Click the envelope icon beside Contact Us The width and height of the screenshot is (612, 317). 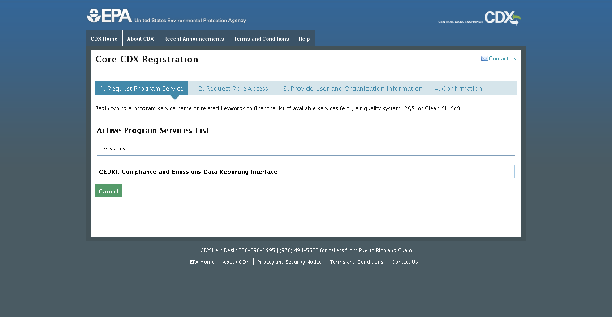tap(484, 58)
